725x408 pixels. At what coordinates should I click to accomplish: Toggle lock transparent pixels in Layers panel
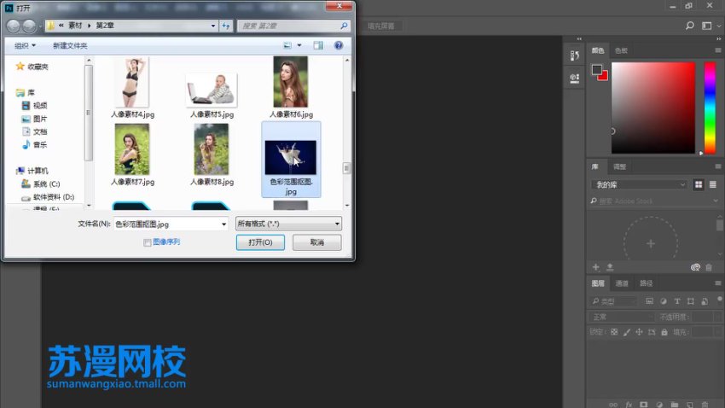pyautogui.click(x=614, y=332)
